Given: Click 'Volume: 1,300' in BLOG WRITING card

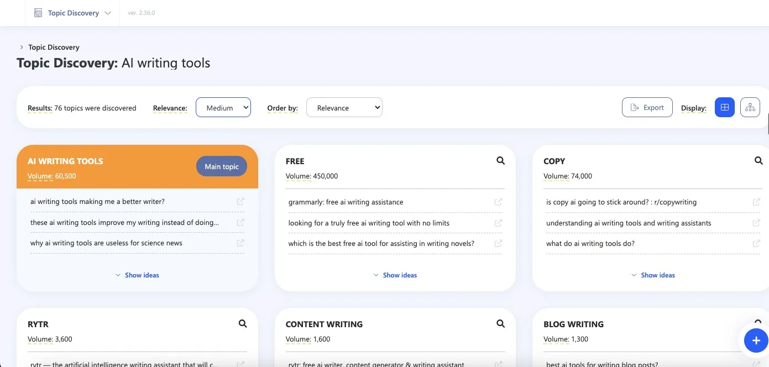Looking at the screenshot, I should pos(566,339).
